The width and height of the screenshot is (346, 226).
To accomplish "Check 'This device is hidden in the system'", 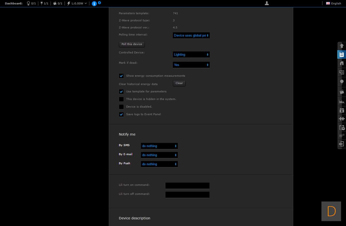I will 121,99.
